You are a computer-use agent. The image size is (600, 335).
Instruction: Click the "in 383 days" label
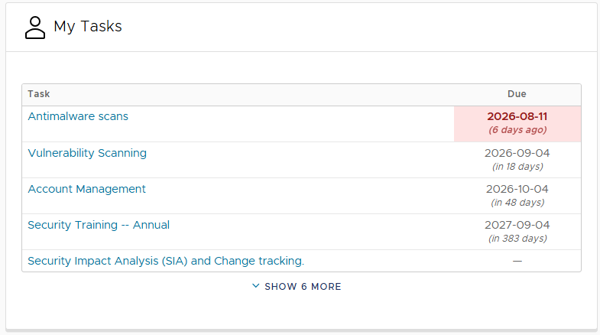tap(517, 239)
